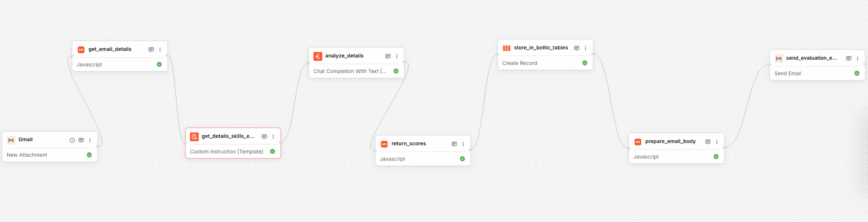This screenshot has width=868, height=222.
Task: Click get_details_skills_e... template node icon
Action: [x=194, y=137]
